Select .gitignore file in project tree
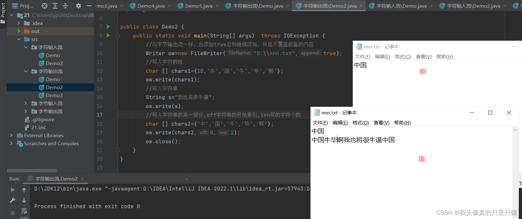This screenshot has height=219, width=522. pyautogui.click(x=43, y=119)
